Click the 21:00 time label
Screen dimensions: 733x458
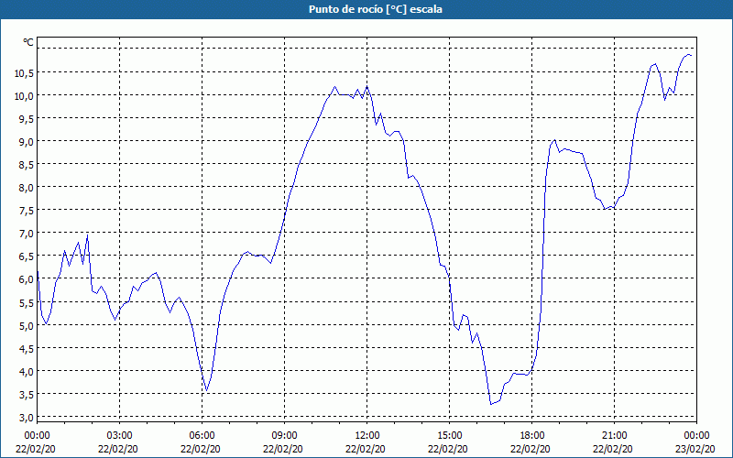pos(614,436)
